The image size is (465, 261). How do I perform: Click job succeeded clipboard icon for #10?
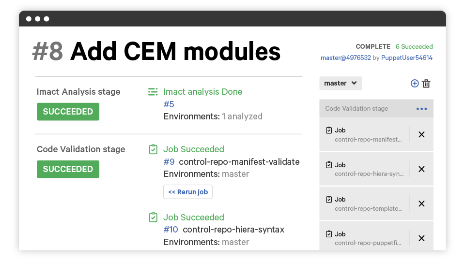[x=153, y=217]
